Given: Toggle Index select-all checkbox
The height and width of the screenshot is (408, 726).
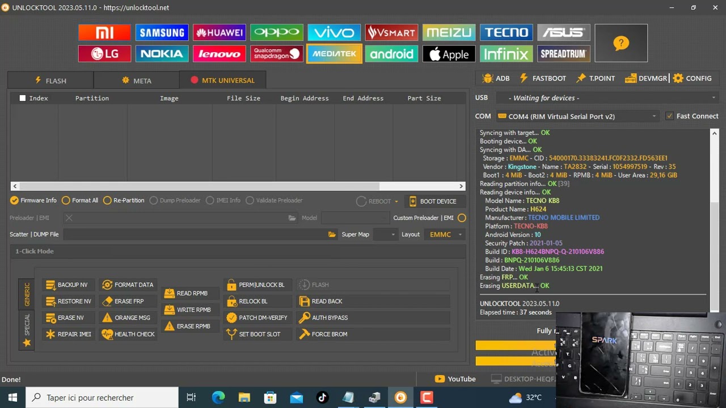Looking at the screenshot, I should click(23, 98).
